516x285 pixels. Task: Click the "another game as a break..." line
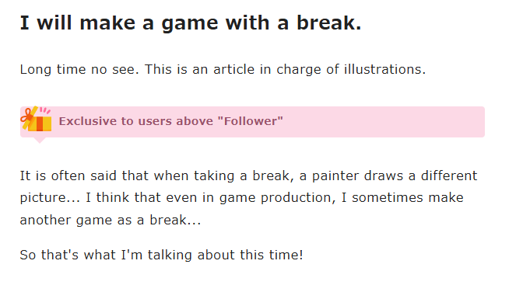[x=111, y=220]
